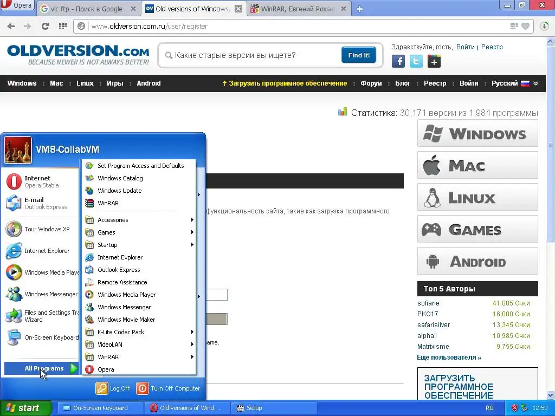This screenshot has height=416, width=555.
Task: Focus the site search field
Action: tap(253, 55)
